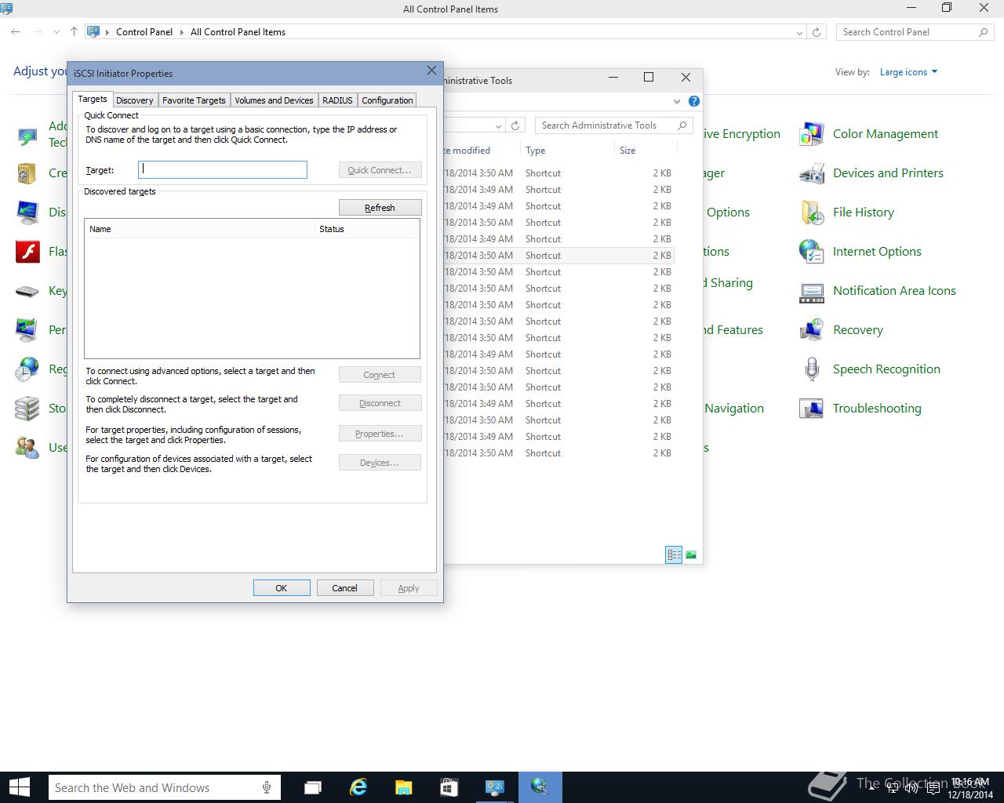Screen dimensions: 1004x803
Task: Expand the Administrative Tools address dropdown
Action: [498, 125]
